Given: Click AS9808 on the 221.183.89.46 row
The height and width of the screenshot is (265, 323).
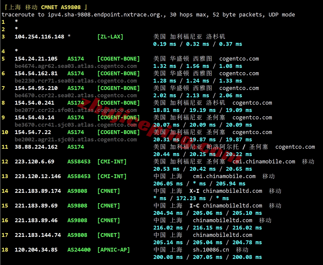Looking at the screenshot, I should (x=77, y=220).
